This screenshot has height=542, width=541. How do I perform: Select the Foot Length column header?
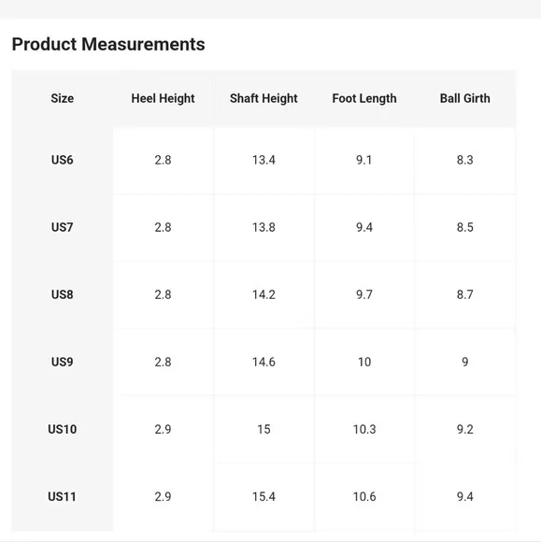pos(364,98)
